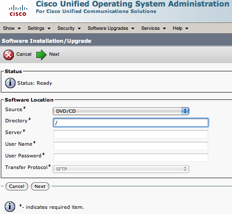Screen dimensions: 232x214
Task: Click the Status info icon
Action: click(x=10, y=83)
